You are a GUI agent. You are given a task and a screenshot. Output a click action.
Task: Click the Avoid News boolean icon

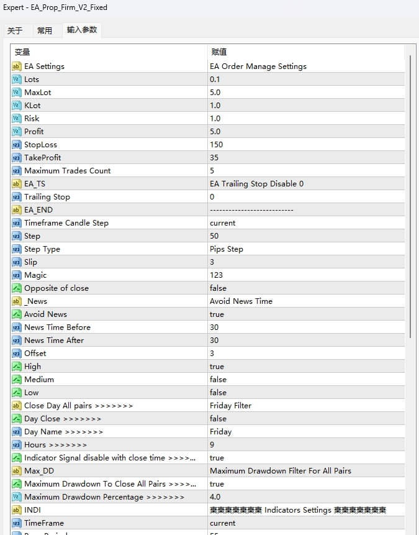click(x=17, y=314)
